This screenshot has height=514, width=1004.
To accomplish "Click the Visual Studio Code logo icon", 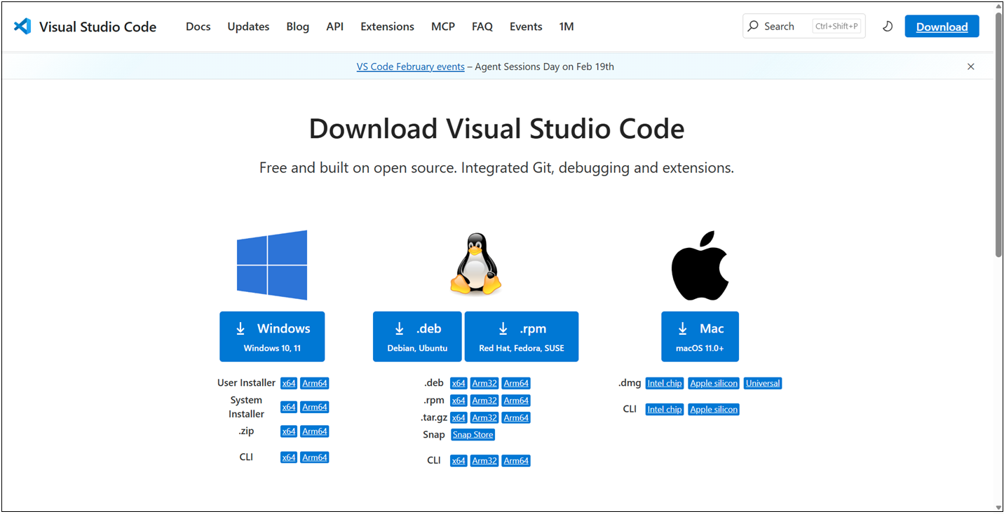I will tap(22, 27).
